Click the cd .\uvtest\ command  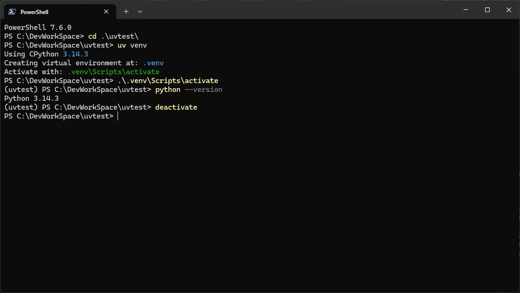(x=113, y=36)
